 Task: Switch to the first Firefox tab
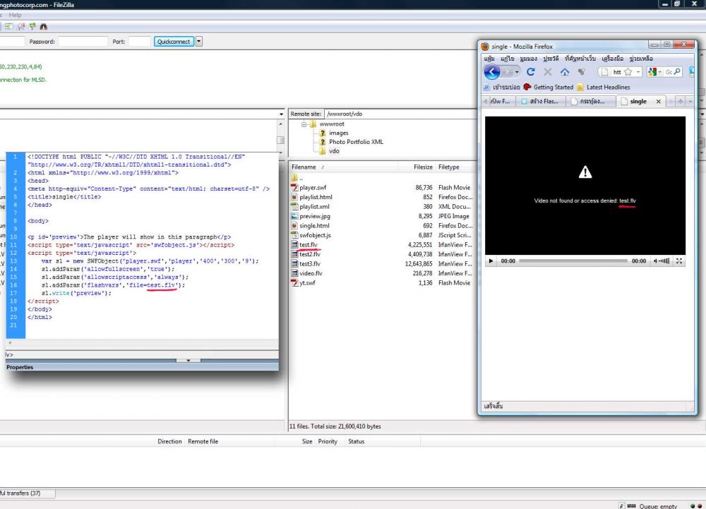501,101
